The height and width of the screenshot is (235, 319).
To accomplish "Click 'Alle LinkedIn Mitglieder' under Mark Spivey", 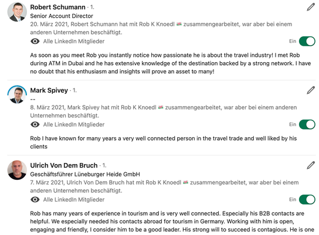I will 74,124.
